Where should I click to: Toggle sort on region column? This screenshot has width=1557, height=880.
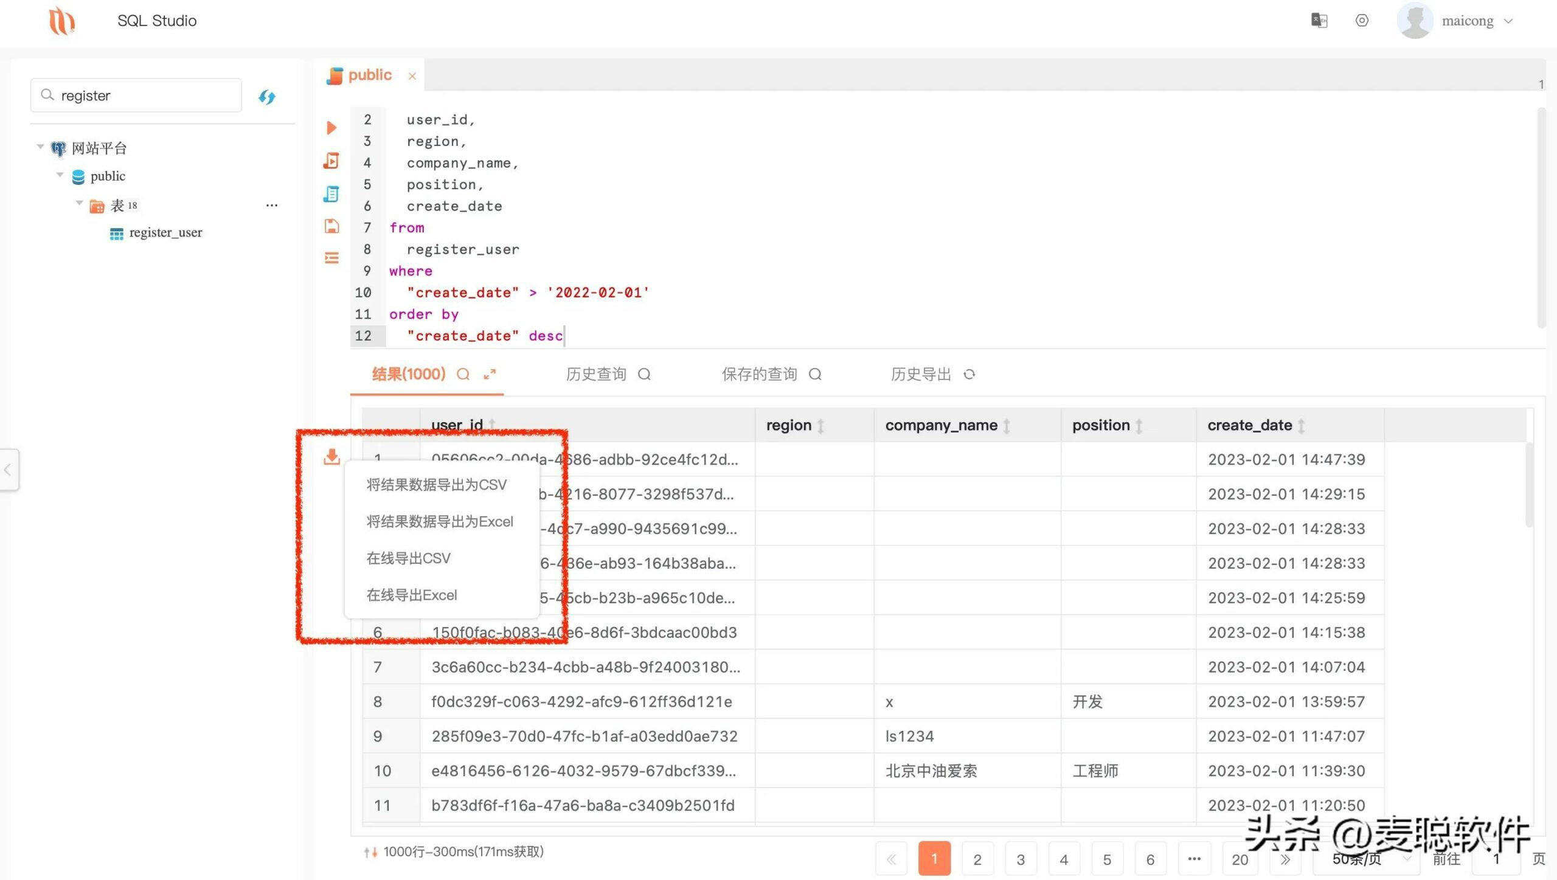click(820, 426)
